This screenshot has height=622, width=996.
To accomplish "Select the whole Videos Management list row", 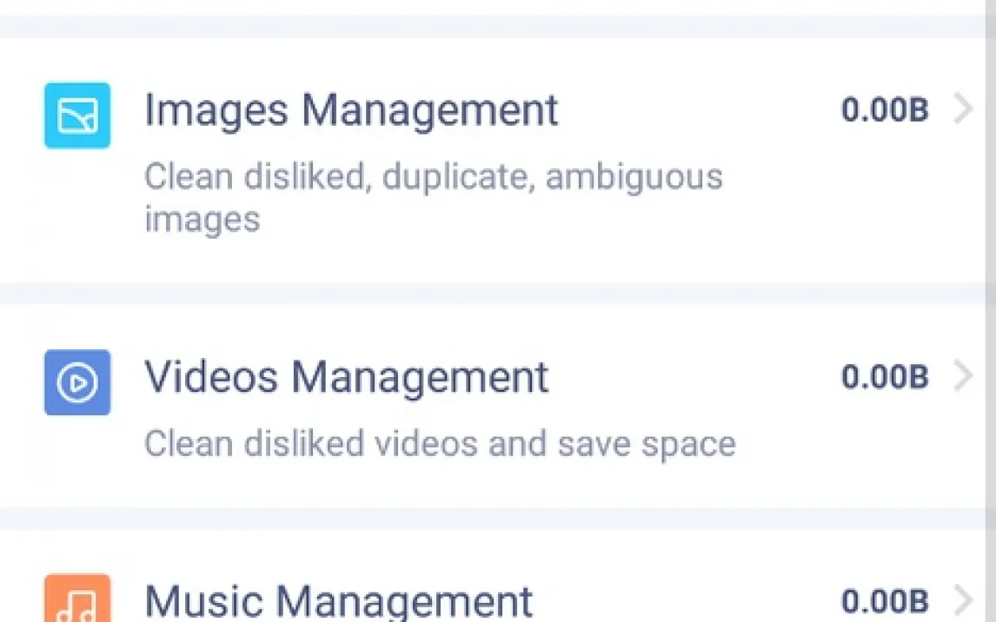I will tap(493, 407).
